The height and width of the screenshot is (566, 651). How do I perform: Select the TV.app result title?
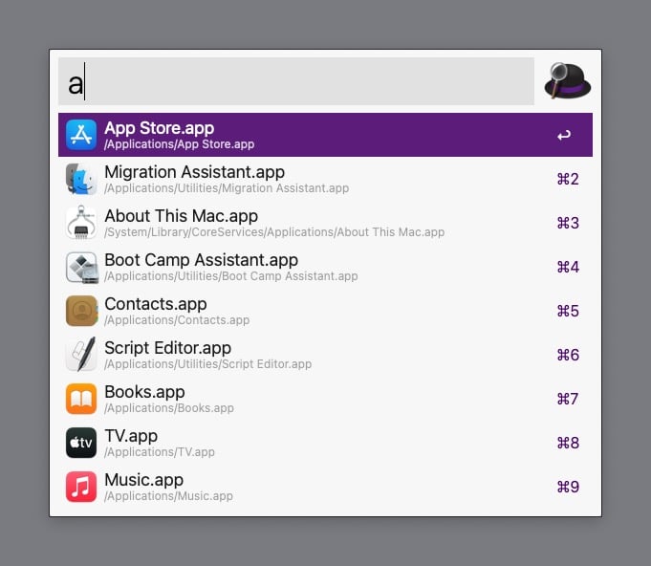(x=131, y=436)
